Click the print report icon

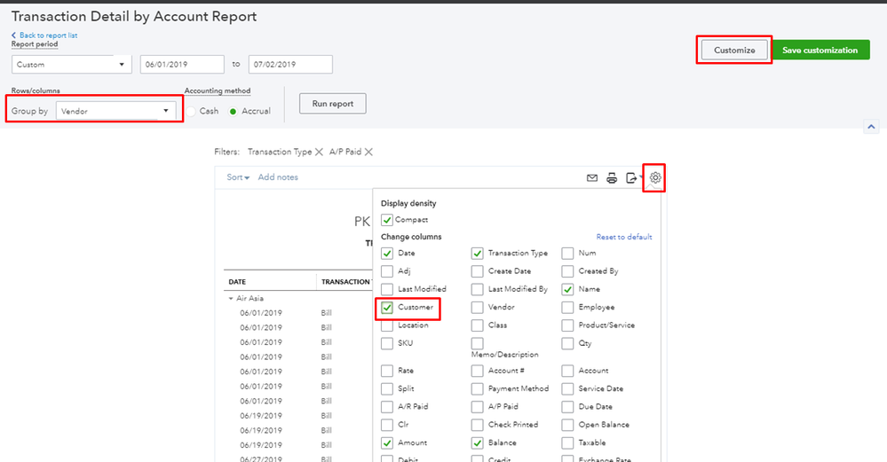(x=612, y=178)
